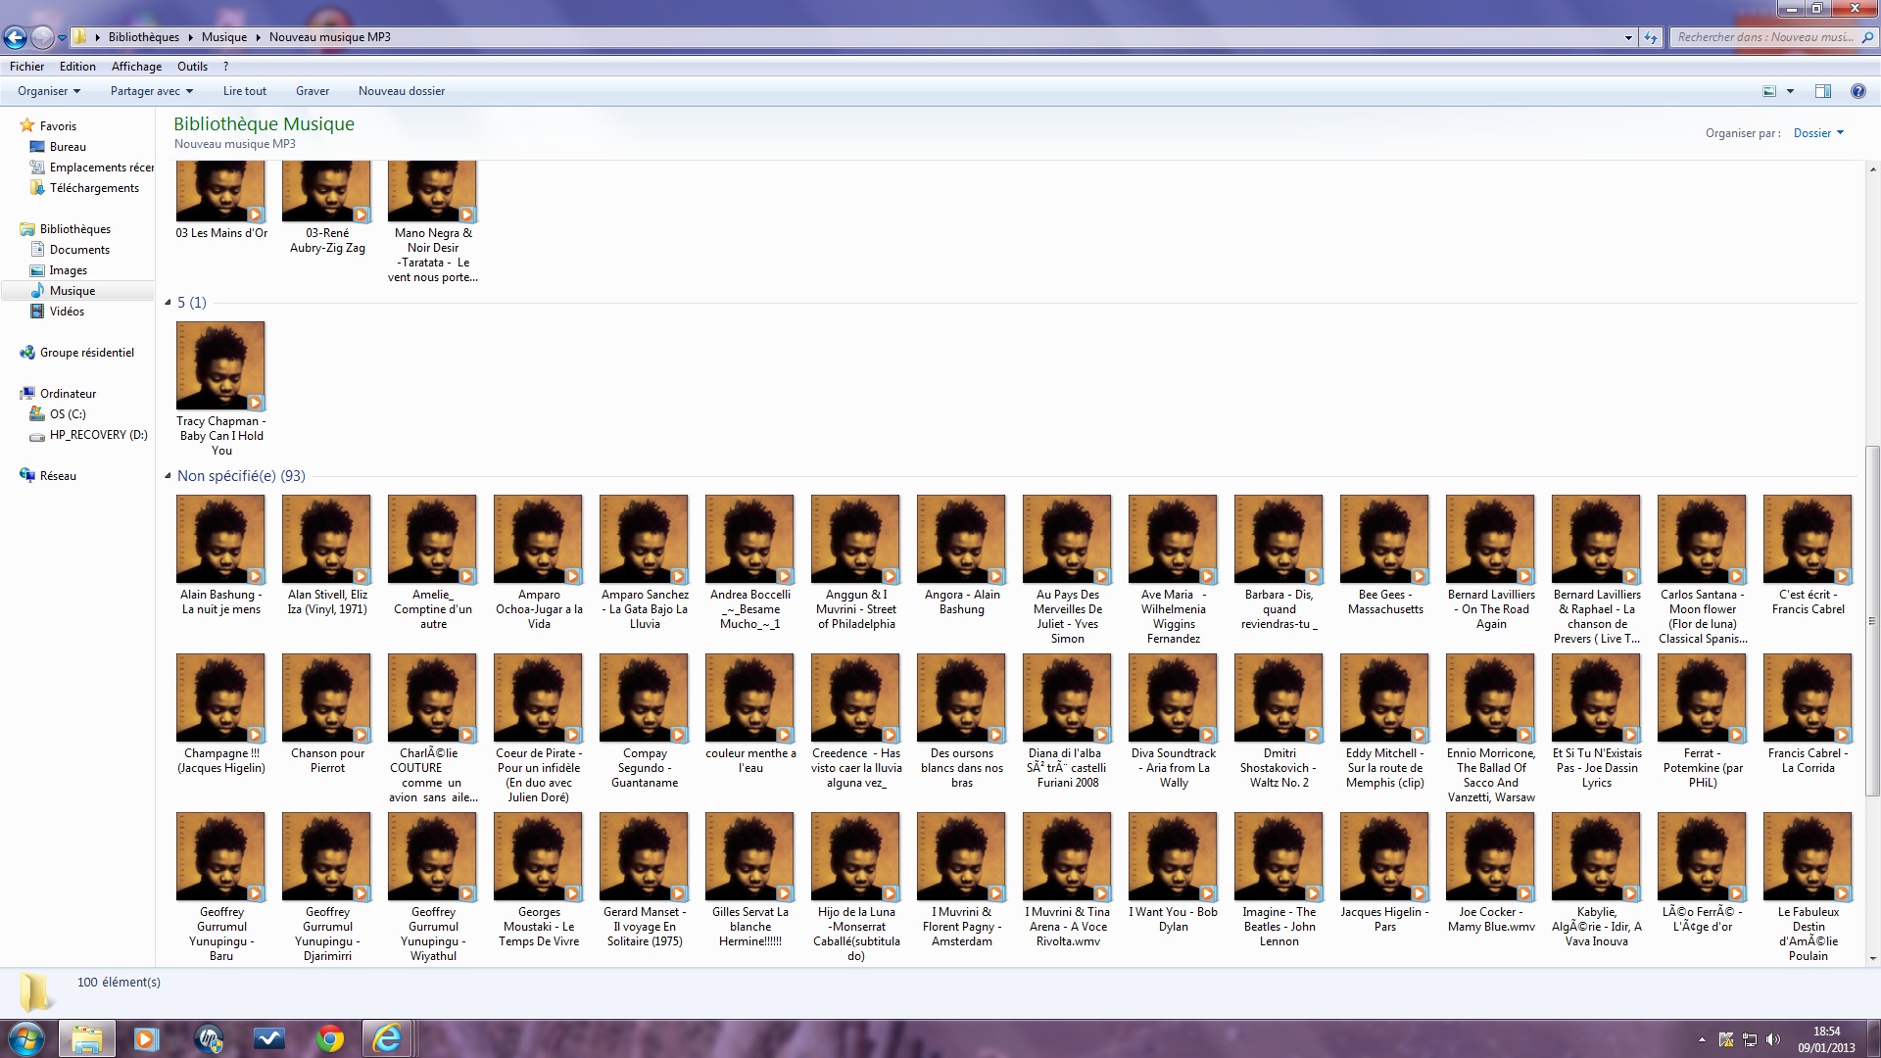
Task: Click the Windows Start orb
Action: (x=26, y=1038)
